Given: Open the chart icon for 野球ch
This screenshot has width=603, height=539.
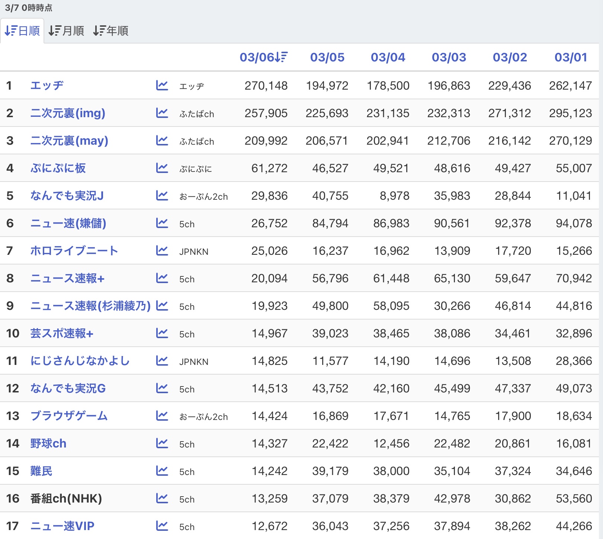Looking at the screenshot, I should click(162, 443).
